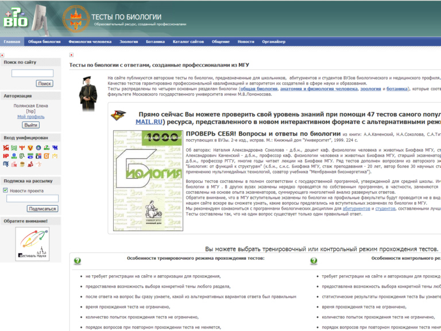Open the Ботаника menu
The height and width of the screenshot is (331, 441).
coord(155,41)
